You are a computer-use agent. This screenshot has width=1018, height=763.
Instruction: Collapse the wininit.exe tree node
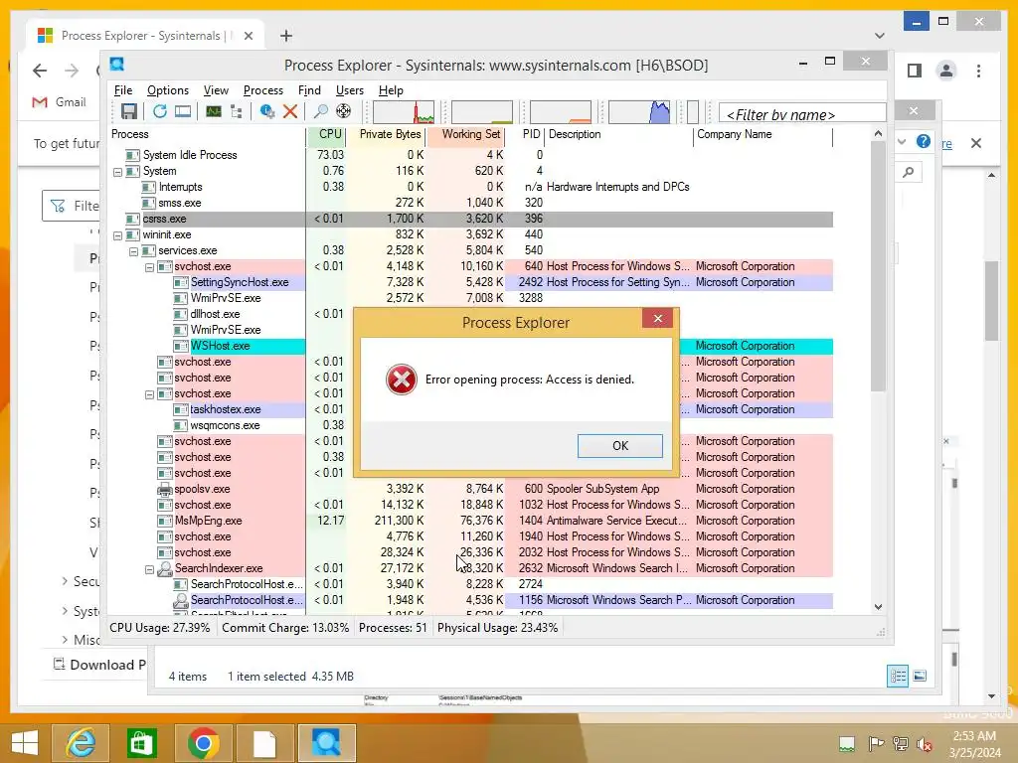point(117,235)
